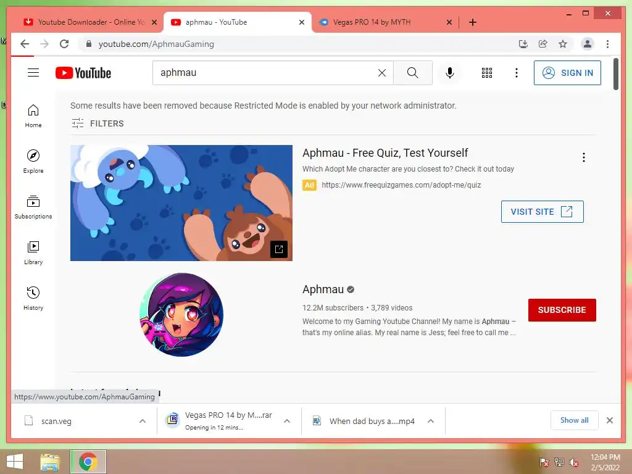Image resolution: width=632 pixels, height=474 pixels.
Task: Open Aphmau - Free Quiz ad title
Action: 385,153
